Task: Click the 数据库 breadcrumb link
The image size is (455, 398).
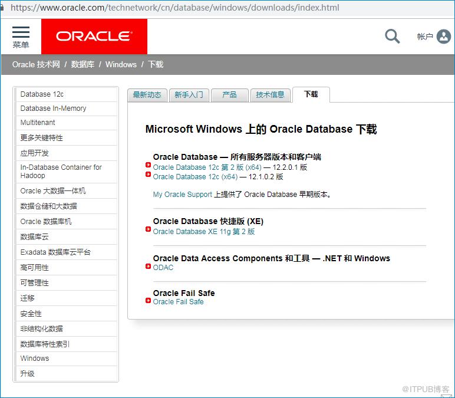Action: pos(83,64)
